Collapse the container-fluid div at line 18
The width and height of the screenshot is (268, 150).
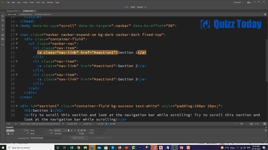[x=17, y=39]
